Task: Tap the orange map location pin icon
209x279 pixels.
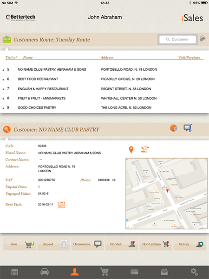Action: [131, 150]
